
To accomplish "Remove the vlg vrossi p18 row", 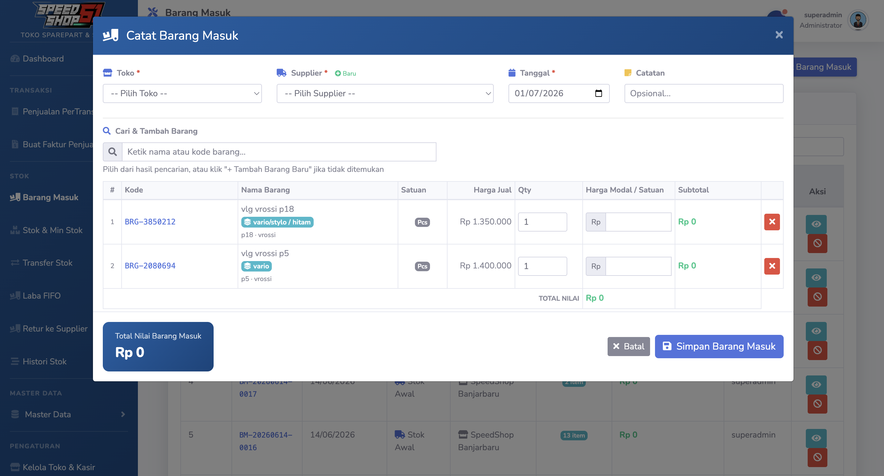I will (x=772, y=222).
